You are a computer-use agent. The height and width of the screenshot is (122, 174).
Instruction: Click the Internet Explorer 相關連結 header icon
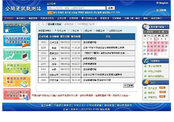146,61
